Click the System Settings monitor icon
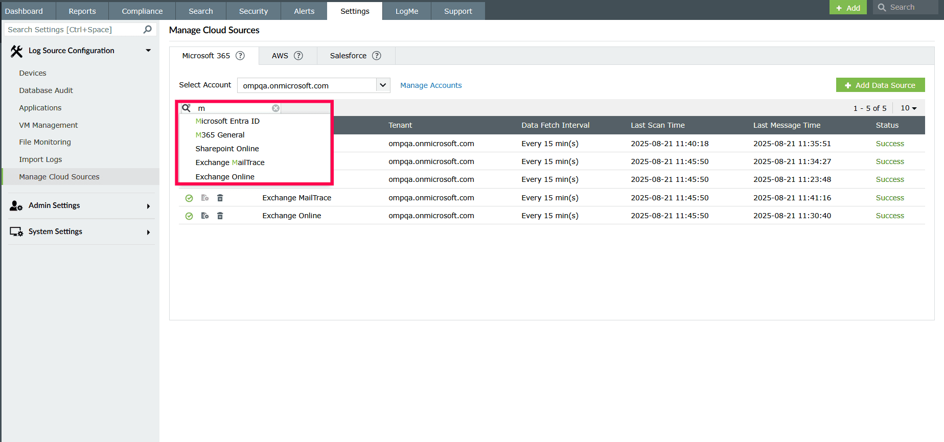Screen dimensions: 944x442 pyautogui.click(x=16, y=232)
